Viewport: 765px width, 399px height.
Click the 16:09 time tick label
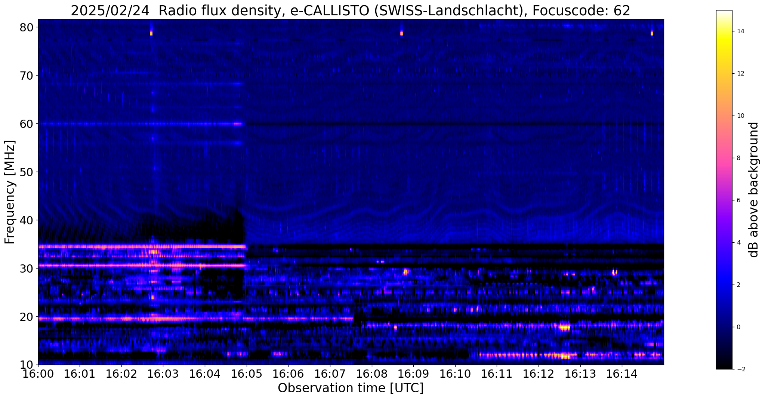[413, 373]
